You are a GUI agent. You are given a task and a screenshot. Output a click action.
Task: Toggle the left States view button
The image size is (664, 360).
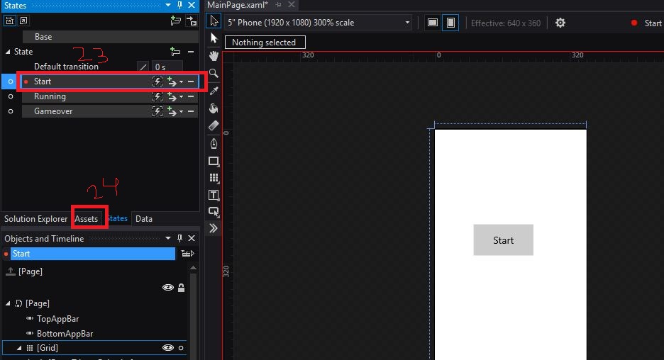pos(10,21)
